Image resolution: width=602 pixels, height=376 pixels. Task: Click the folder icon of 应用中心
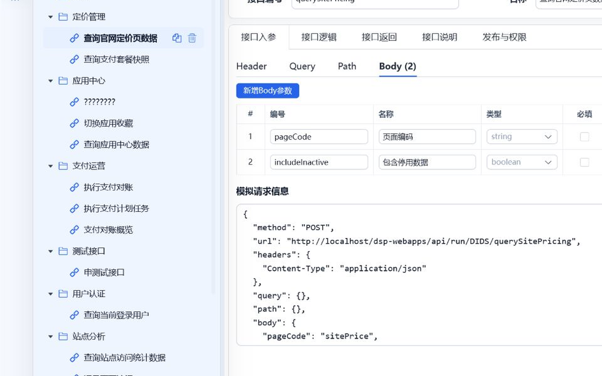(x=63, y=81)
